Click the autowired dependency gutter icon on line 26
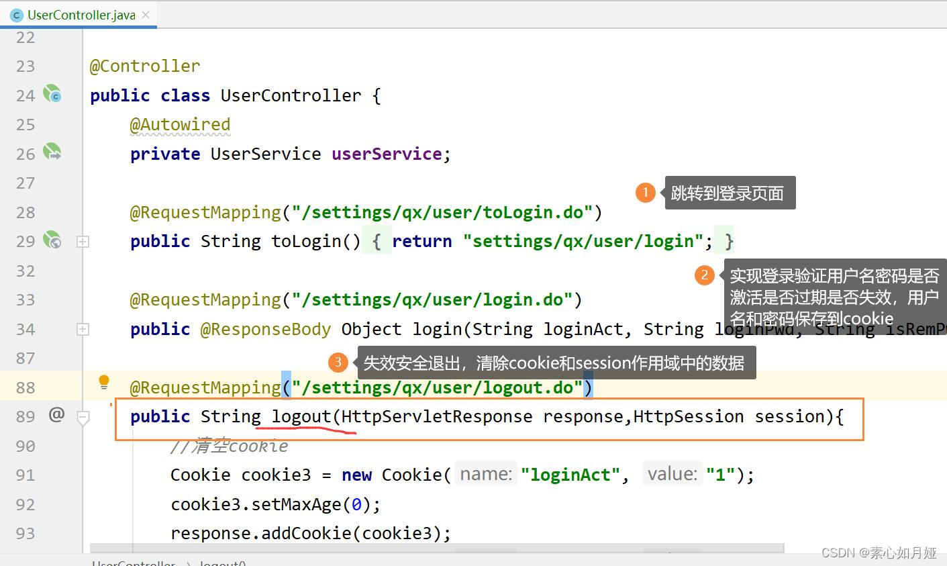 (52, 152)
